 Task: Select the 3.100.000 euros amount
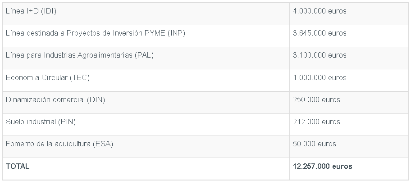(x=320, y=55)
